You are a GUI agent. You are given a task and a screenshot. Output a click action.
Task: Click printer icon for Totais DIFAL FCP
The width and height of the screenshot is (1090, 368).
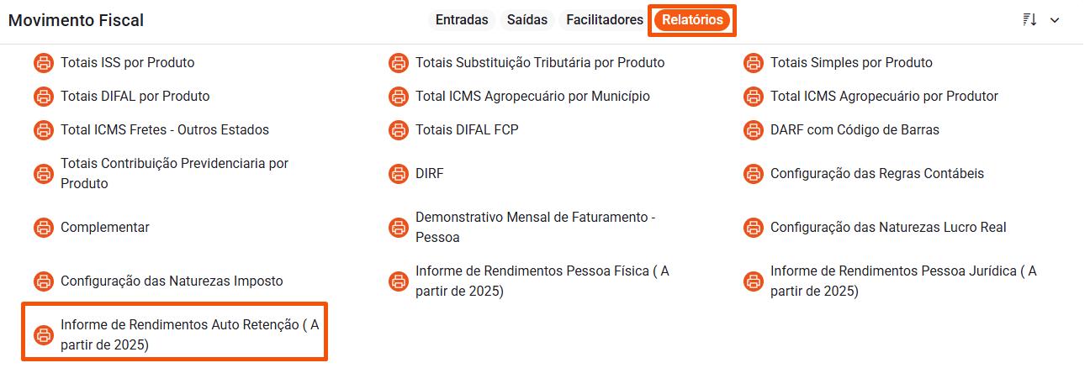click(x=398, y=130)
